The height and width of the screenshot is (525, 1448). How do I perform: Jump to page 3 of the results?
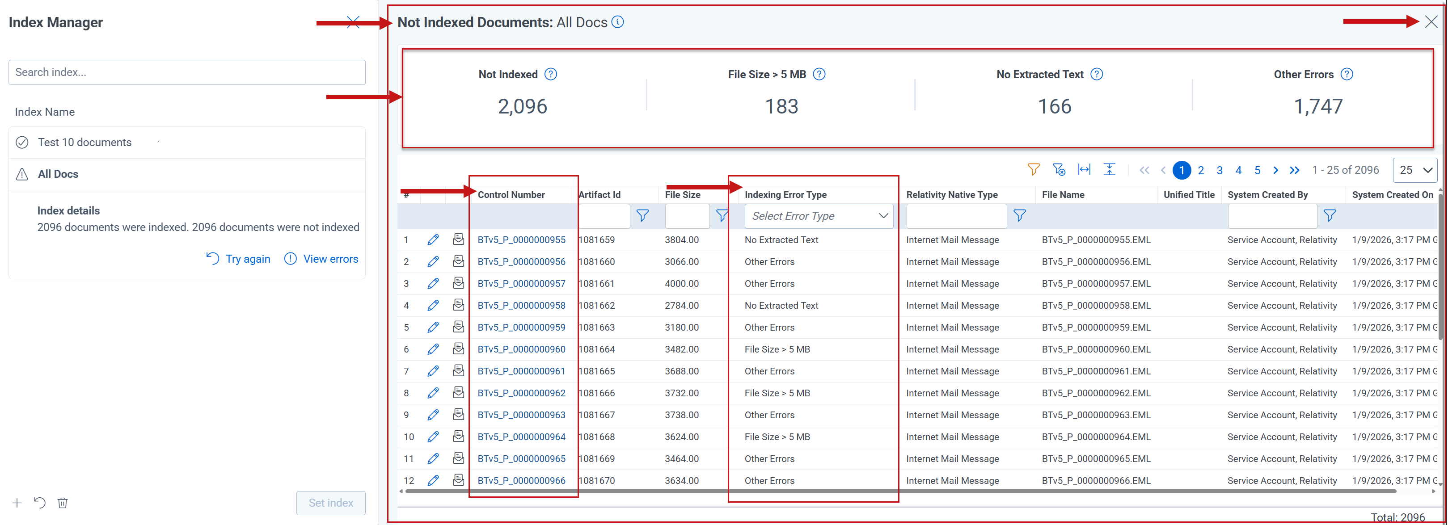click(1219, 170)
